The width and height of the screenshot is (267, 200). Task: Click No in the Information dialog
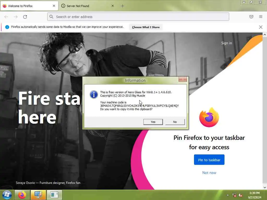coord(175,122)
